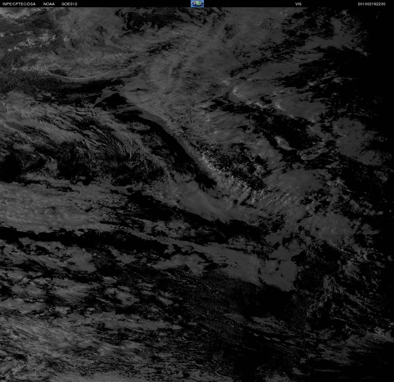Click the NOAA label in the header

49,4
